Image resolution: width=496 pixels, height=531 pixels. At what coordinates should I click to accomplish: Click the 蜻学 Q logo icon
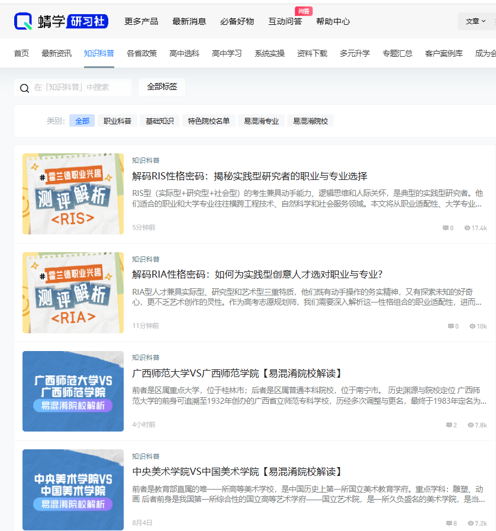point(23,21)
